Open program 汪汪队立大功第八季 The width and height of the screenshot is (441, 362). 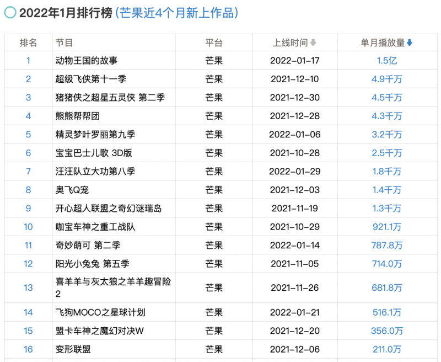click(95, 171)
